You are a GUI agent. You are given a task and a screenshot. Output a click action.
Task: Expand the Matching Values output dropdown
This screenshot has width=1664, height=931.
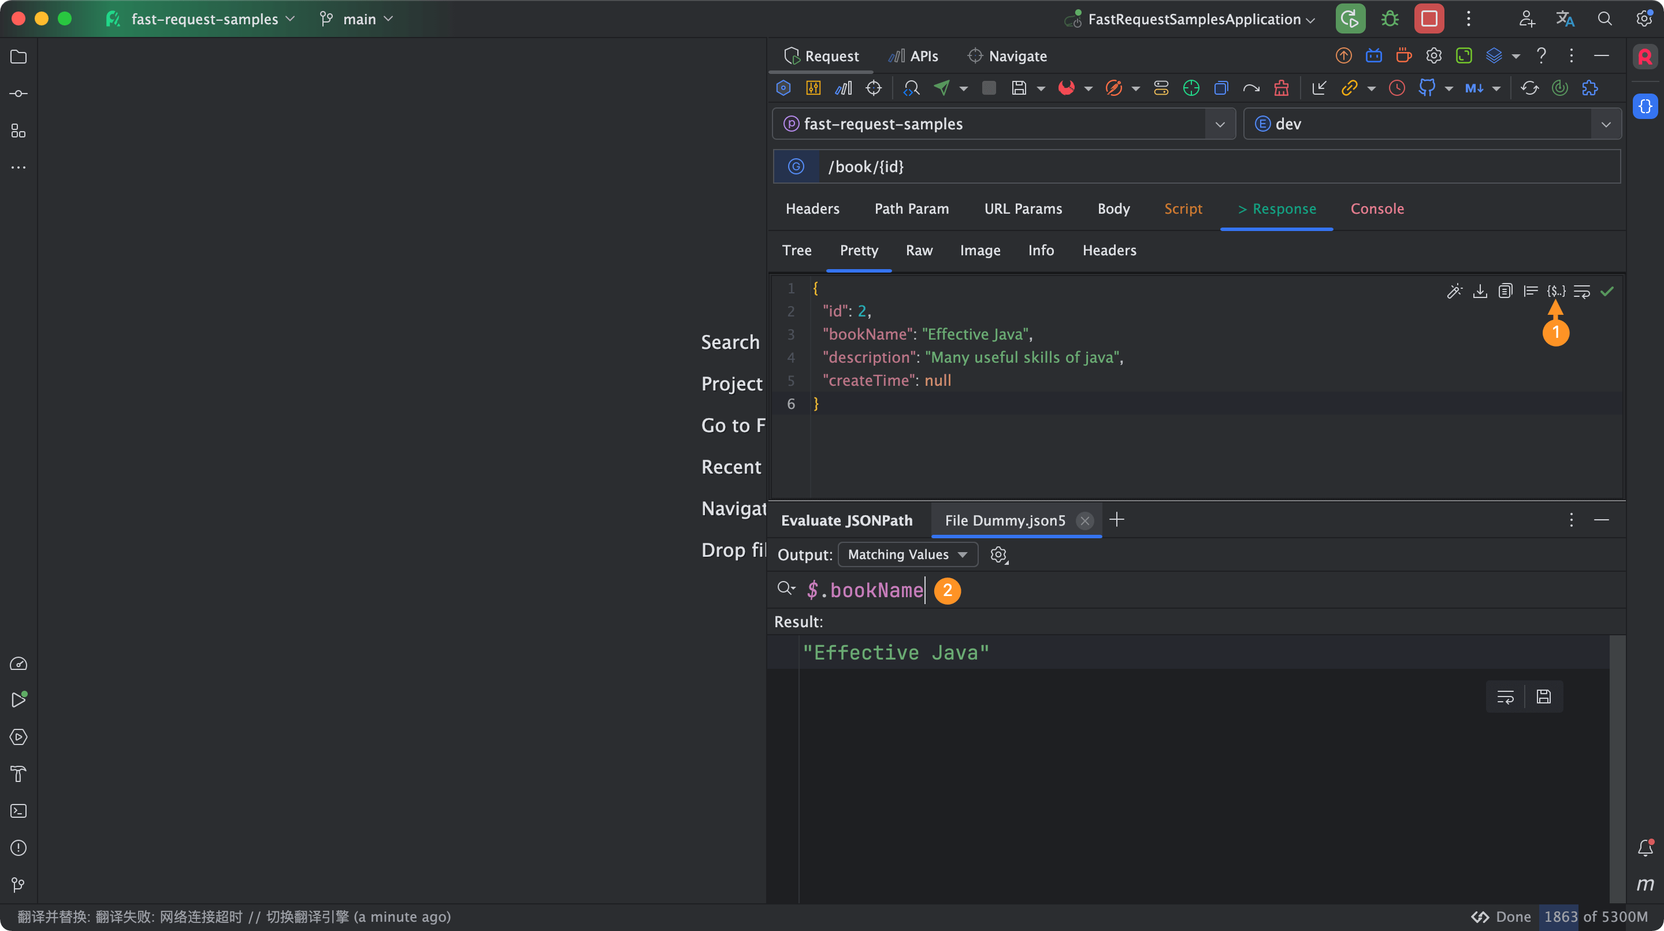pos(907,554)
